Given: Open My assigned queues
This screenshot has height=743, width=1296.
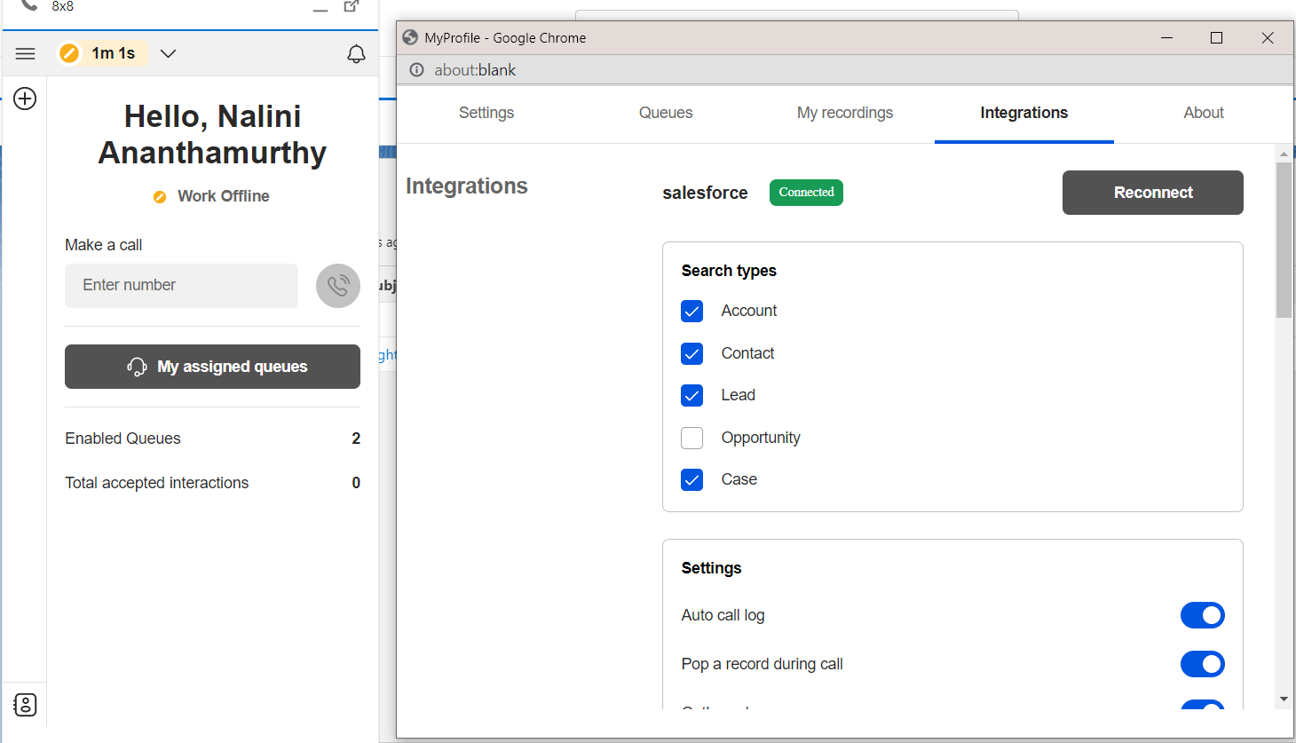Looking at the screenshot, I should coord(212,366).
